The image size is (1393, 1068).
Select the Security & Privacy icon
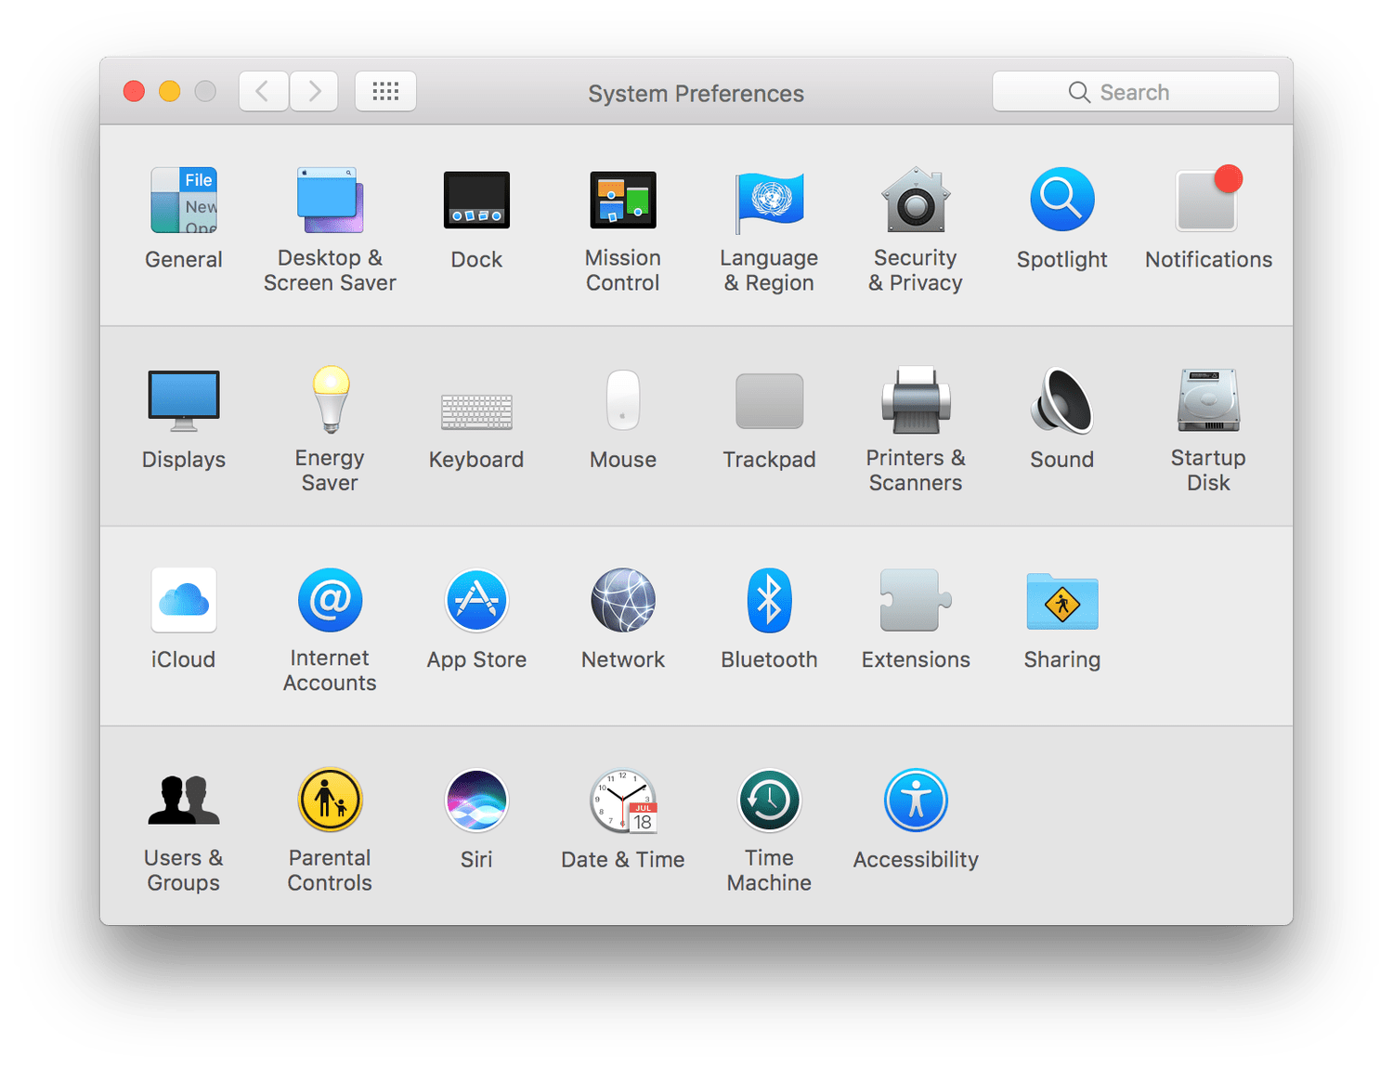915,201
